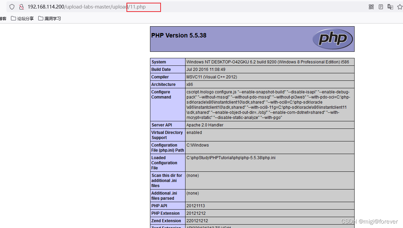Select the MSVC11 compiler value
Viewport: 403px width, 228px height.
[x=212, y=77]
